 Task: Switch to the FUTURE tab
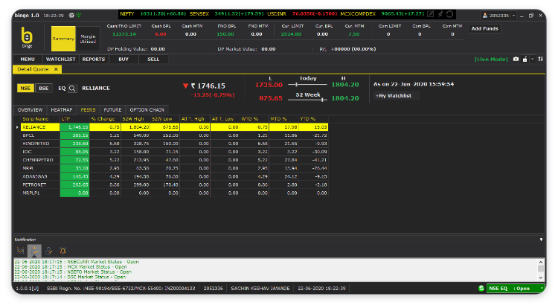tap(112, 110)
